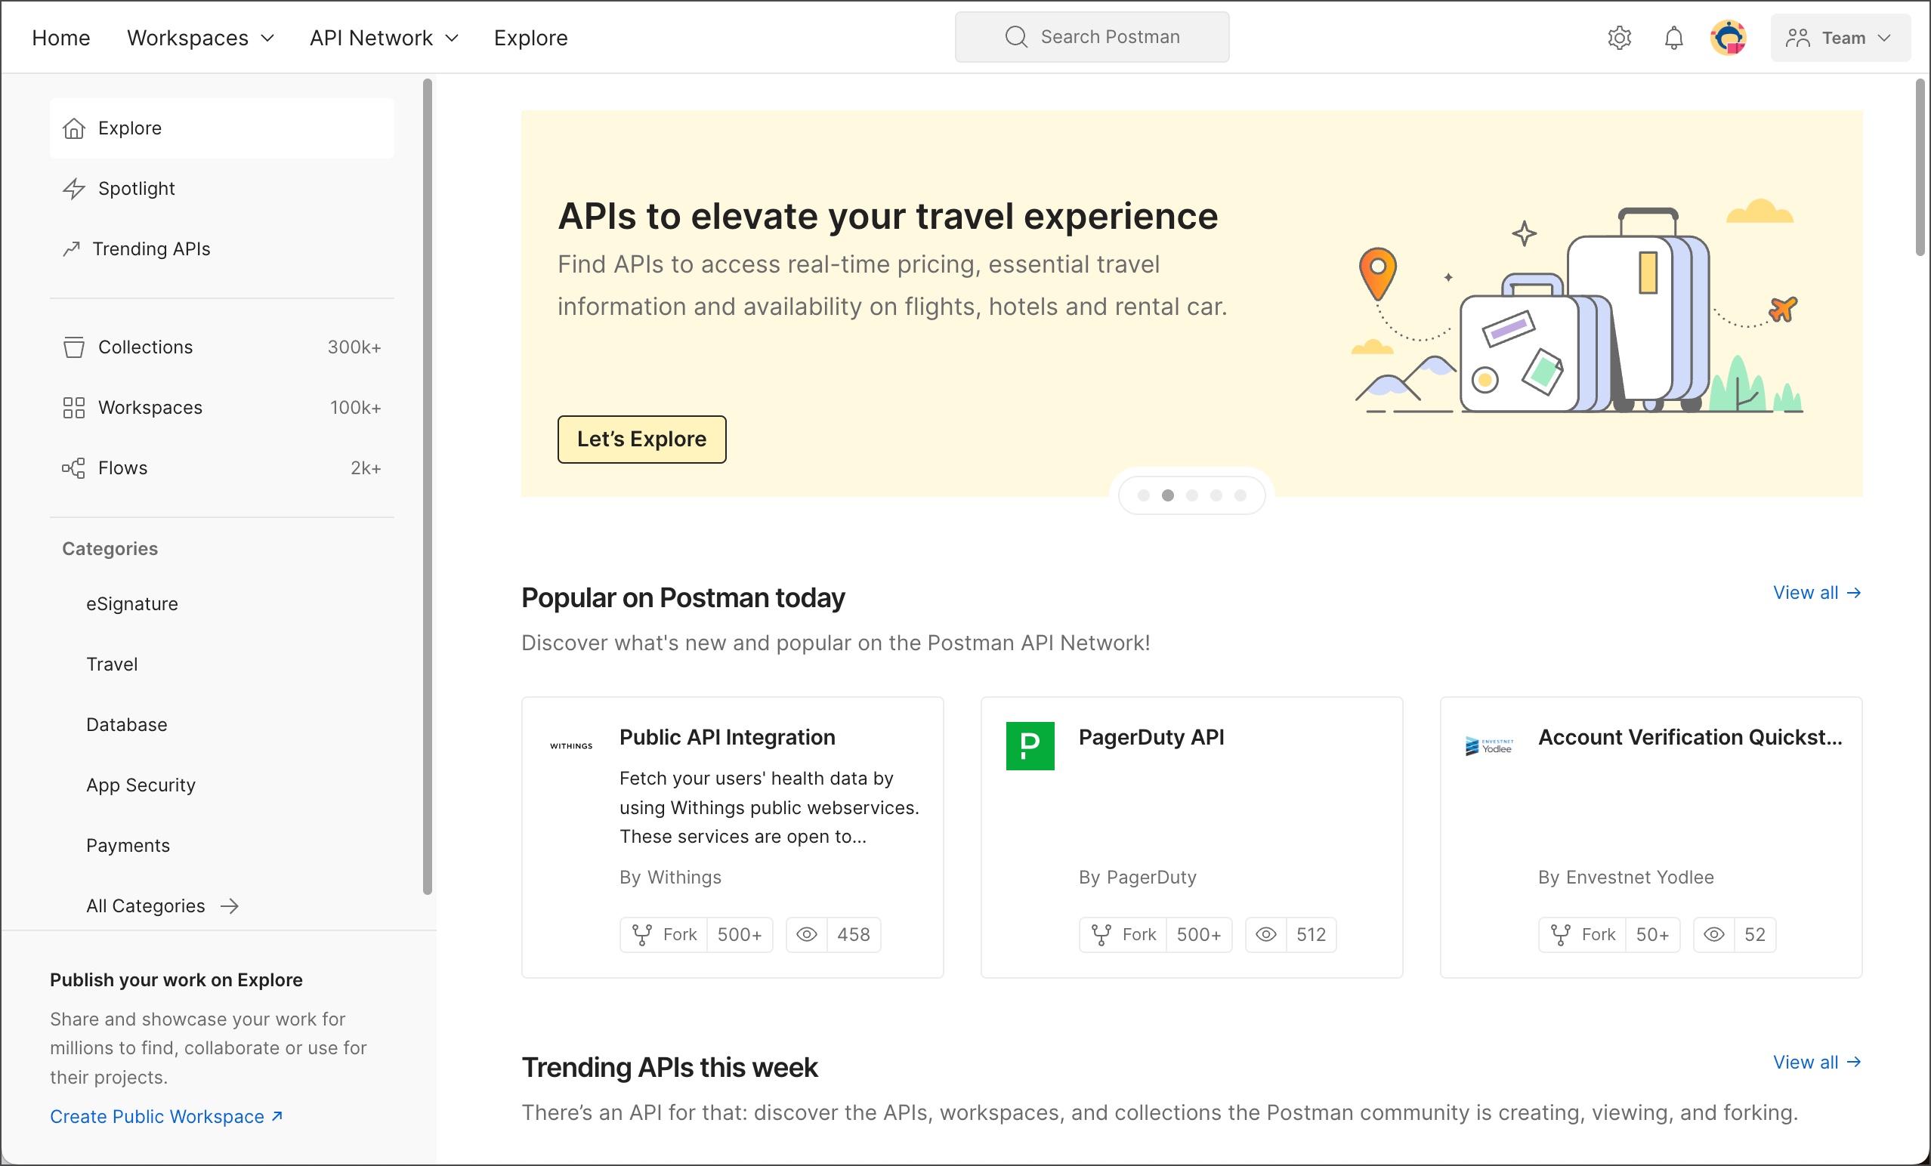Click the PagerDuty green logo
Screen dimensions: 1931x1166
coord(1030,746)
